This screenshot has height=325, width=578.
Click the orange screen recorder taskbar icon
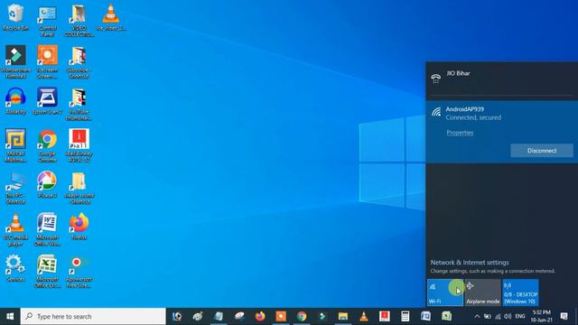(x=281, y=316)
